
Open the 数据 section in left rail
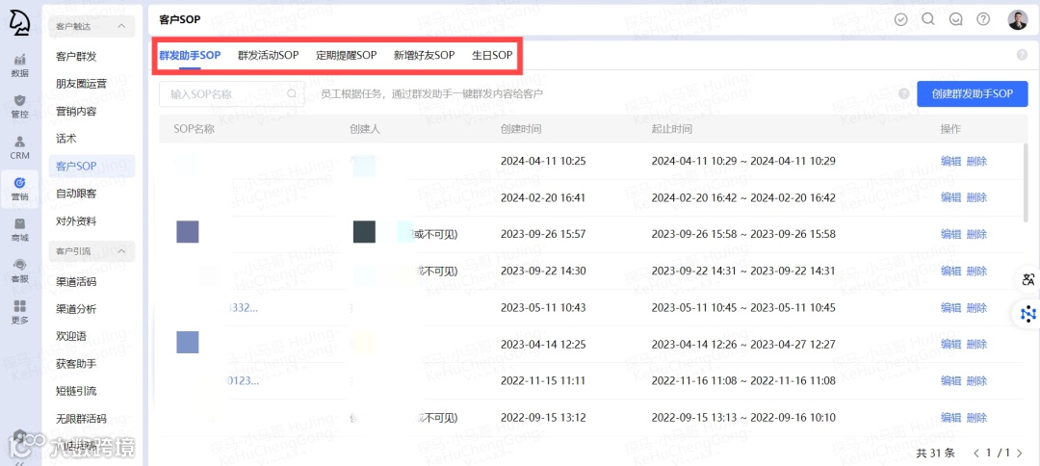coord(20,65)
